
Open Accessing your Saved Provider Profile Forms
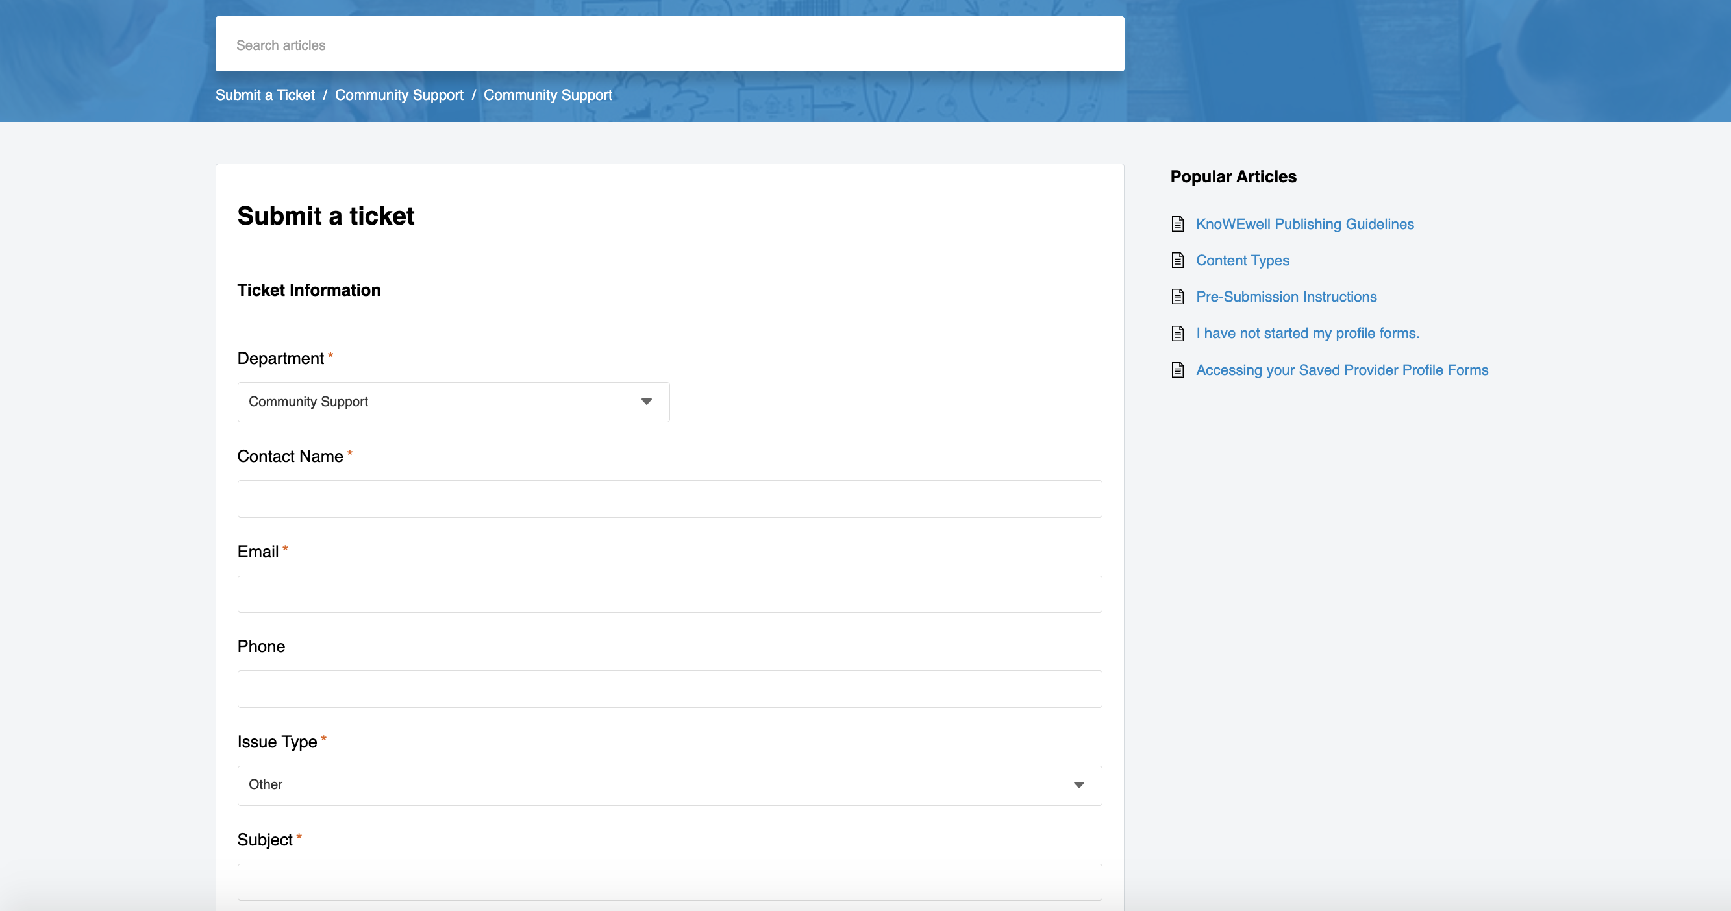pos(1341,370)
